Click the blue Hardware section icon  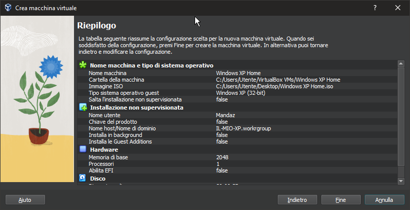[x=83, y=149]
